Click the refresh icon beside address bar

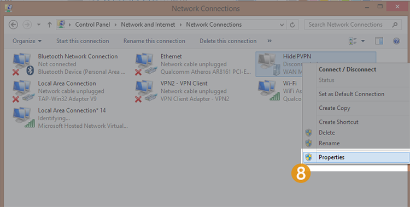coord(292,25)
